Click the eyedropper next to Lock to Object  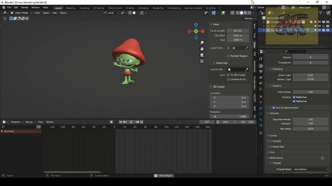(x=246, y=69)
